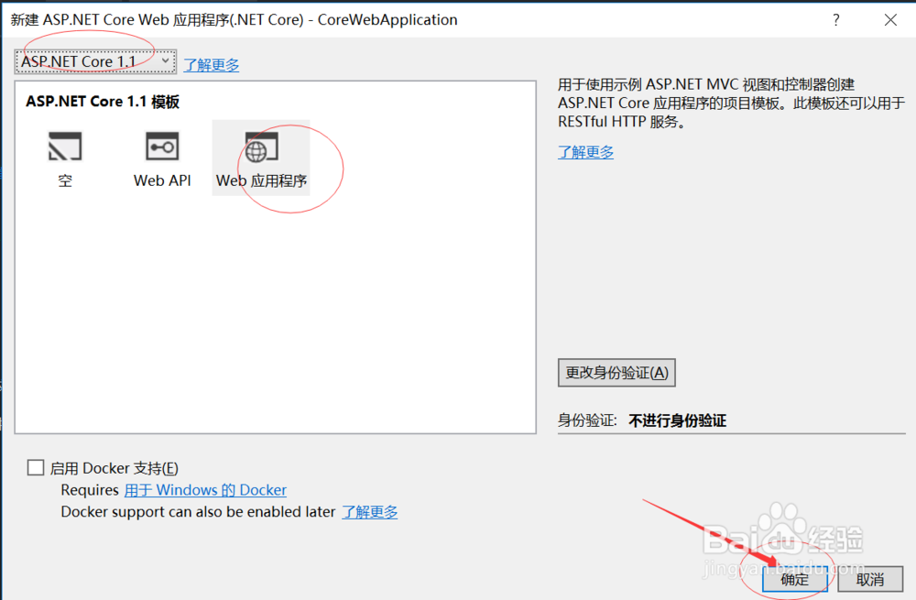
Task: Select the empty (空) project template icon
Action: (65, 146)
